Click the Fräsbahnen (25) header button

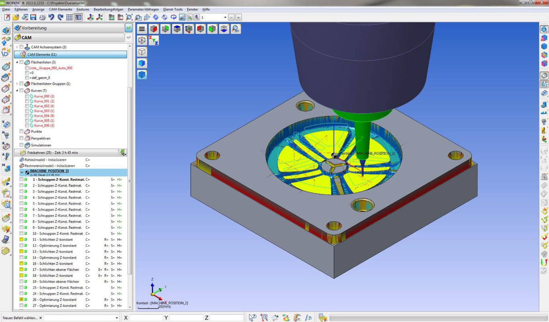66,153
